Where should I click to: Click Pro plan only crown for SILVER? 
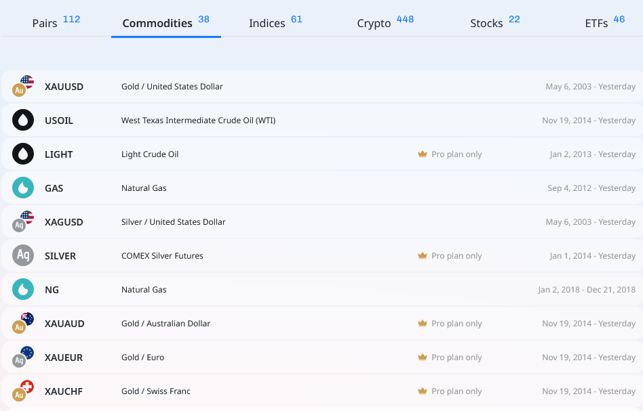(x=423, y=256)
